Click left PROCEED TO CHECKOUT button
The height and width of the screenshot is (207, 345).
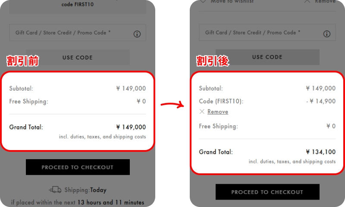(78, 167)
